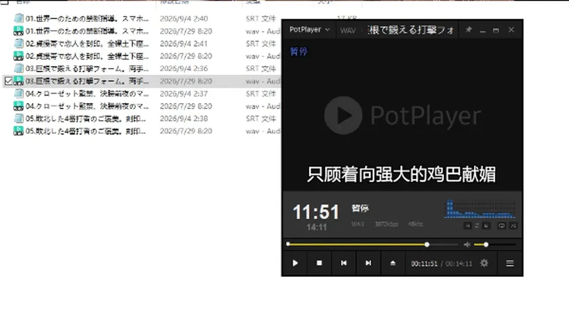
Task: Click the blue 暂停 status text
Action: coord(299,52)
